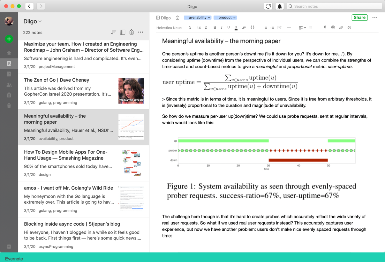Viewport: 385px width, 262px height.
Task: Open the Trash in the sidebar
Action: [9, 106]
